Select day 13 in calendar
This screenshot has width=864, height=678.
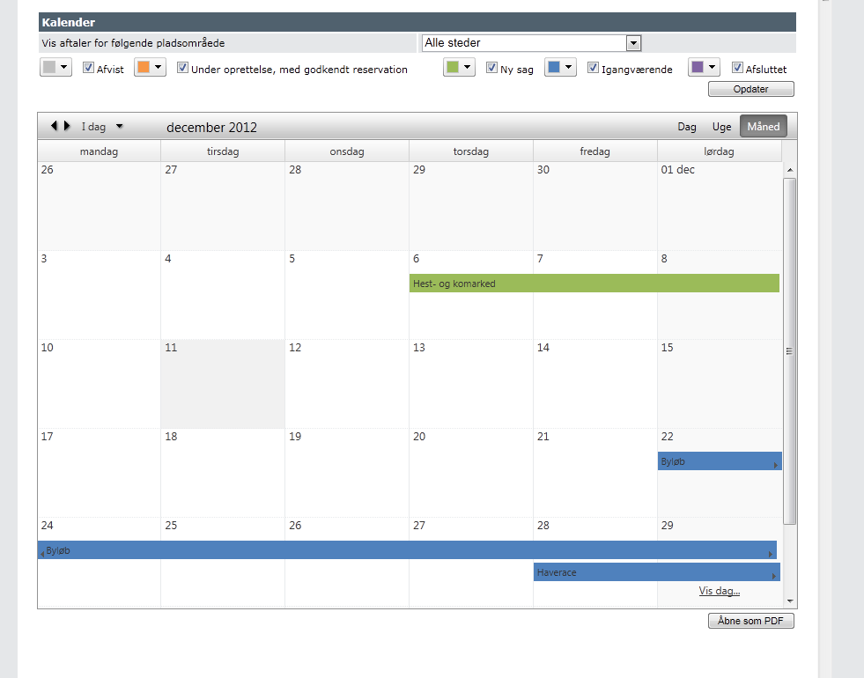470,384
